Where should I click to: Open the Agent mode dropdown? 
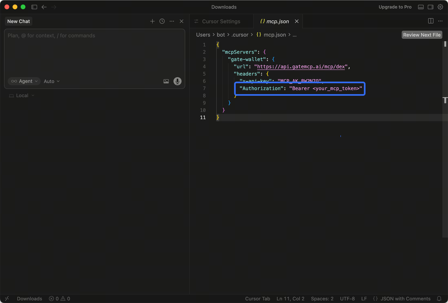tap(24, 81)
